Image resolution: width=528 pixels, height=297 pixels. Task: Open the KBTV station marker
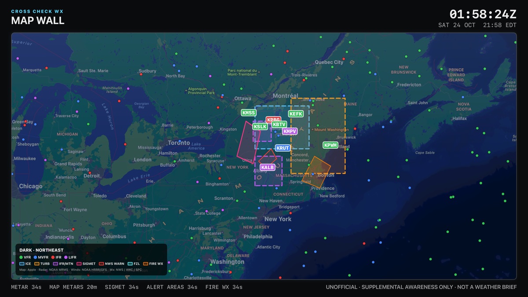[279, 125]
